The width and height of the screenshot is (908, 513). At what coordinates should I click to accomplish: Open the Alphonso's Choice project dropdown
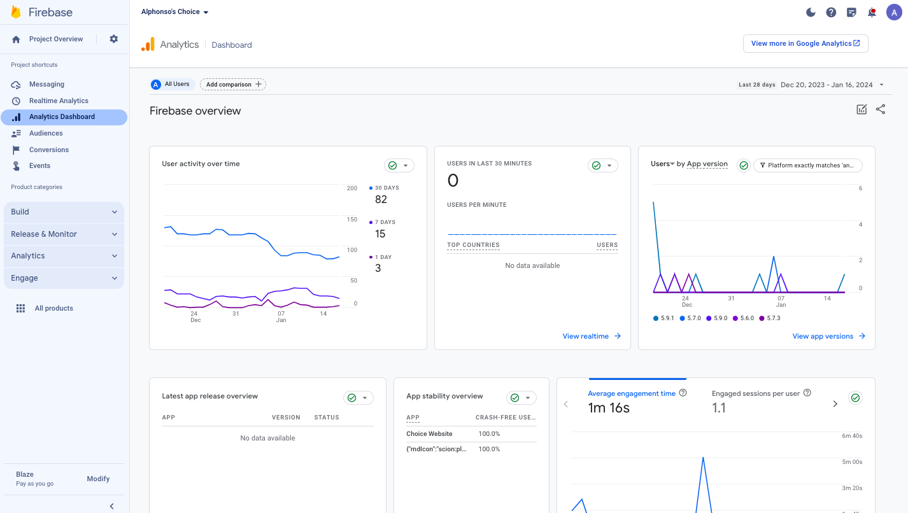(174, 12)
